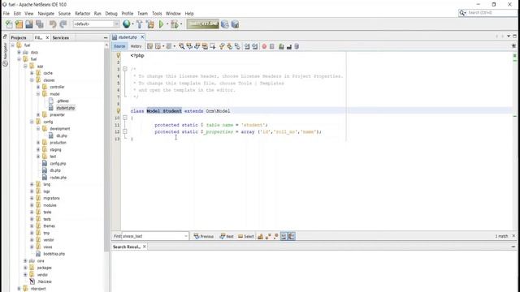Open the Find history dropdown arrow

click(186, 236)
